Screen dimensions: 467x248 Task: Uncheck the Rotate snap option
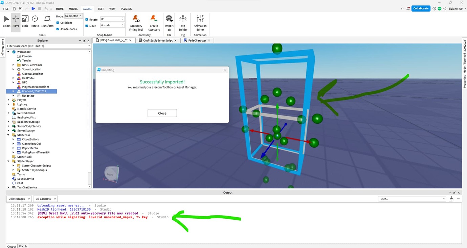(x=86, y=19)
